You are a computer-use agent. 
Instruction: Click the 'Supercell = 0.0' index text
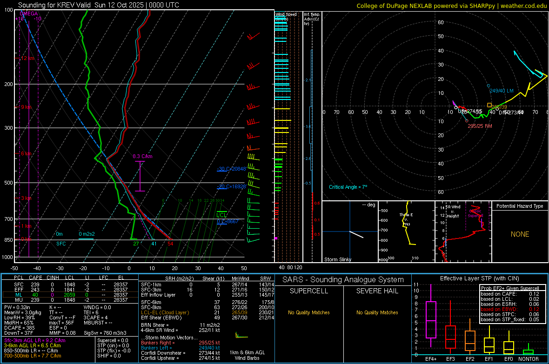[113, 340]
